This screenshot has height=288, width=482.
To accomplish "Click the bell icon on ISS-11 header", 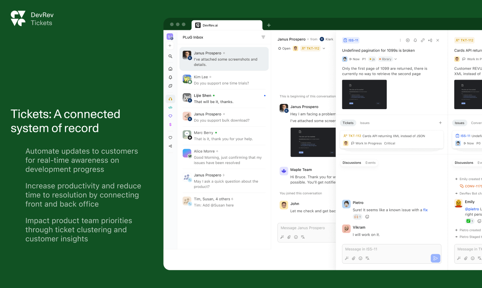I will (415, 40).
